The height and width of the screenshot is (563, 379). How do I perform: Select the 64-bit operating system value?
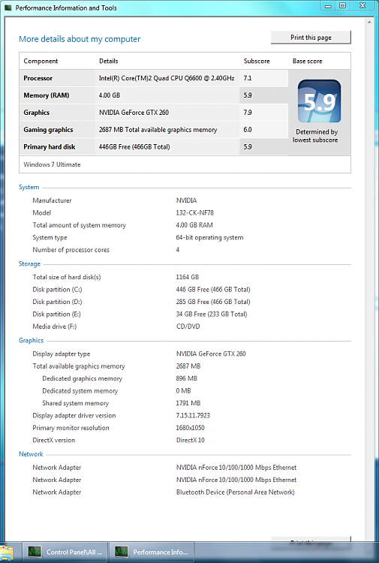[x=209, y=238]
